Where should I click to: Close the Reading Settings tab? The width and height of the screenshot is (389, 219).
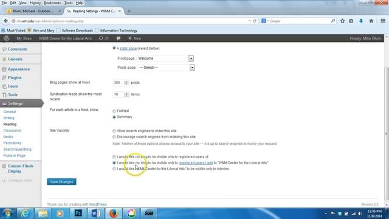tap(120, 11)
